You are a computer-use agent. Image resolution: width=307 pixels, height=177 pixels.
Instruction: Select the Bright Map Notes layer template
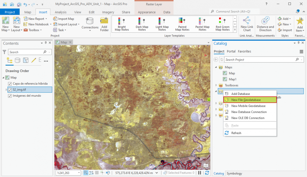pos(122,24)
